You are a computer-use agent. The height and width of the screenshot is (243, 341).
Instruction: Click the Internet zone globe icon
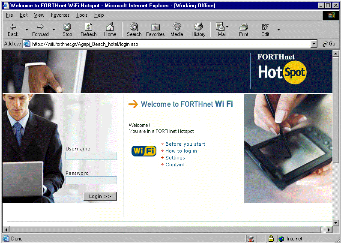tap(281, 239)
